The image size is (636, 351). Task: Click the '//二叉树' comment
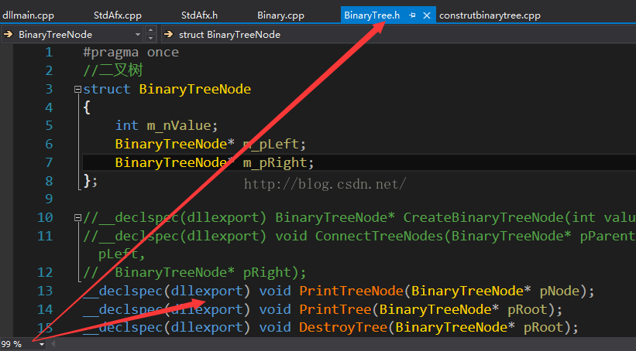(x=113, y=70)
